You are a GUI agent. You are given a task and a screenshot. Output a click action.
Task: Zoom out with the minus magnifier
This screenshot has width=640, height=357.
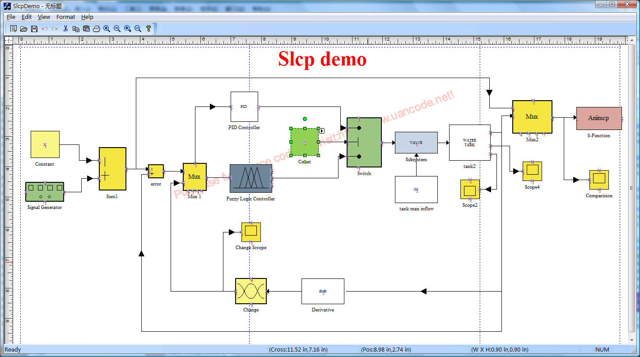pos(117,29)
